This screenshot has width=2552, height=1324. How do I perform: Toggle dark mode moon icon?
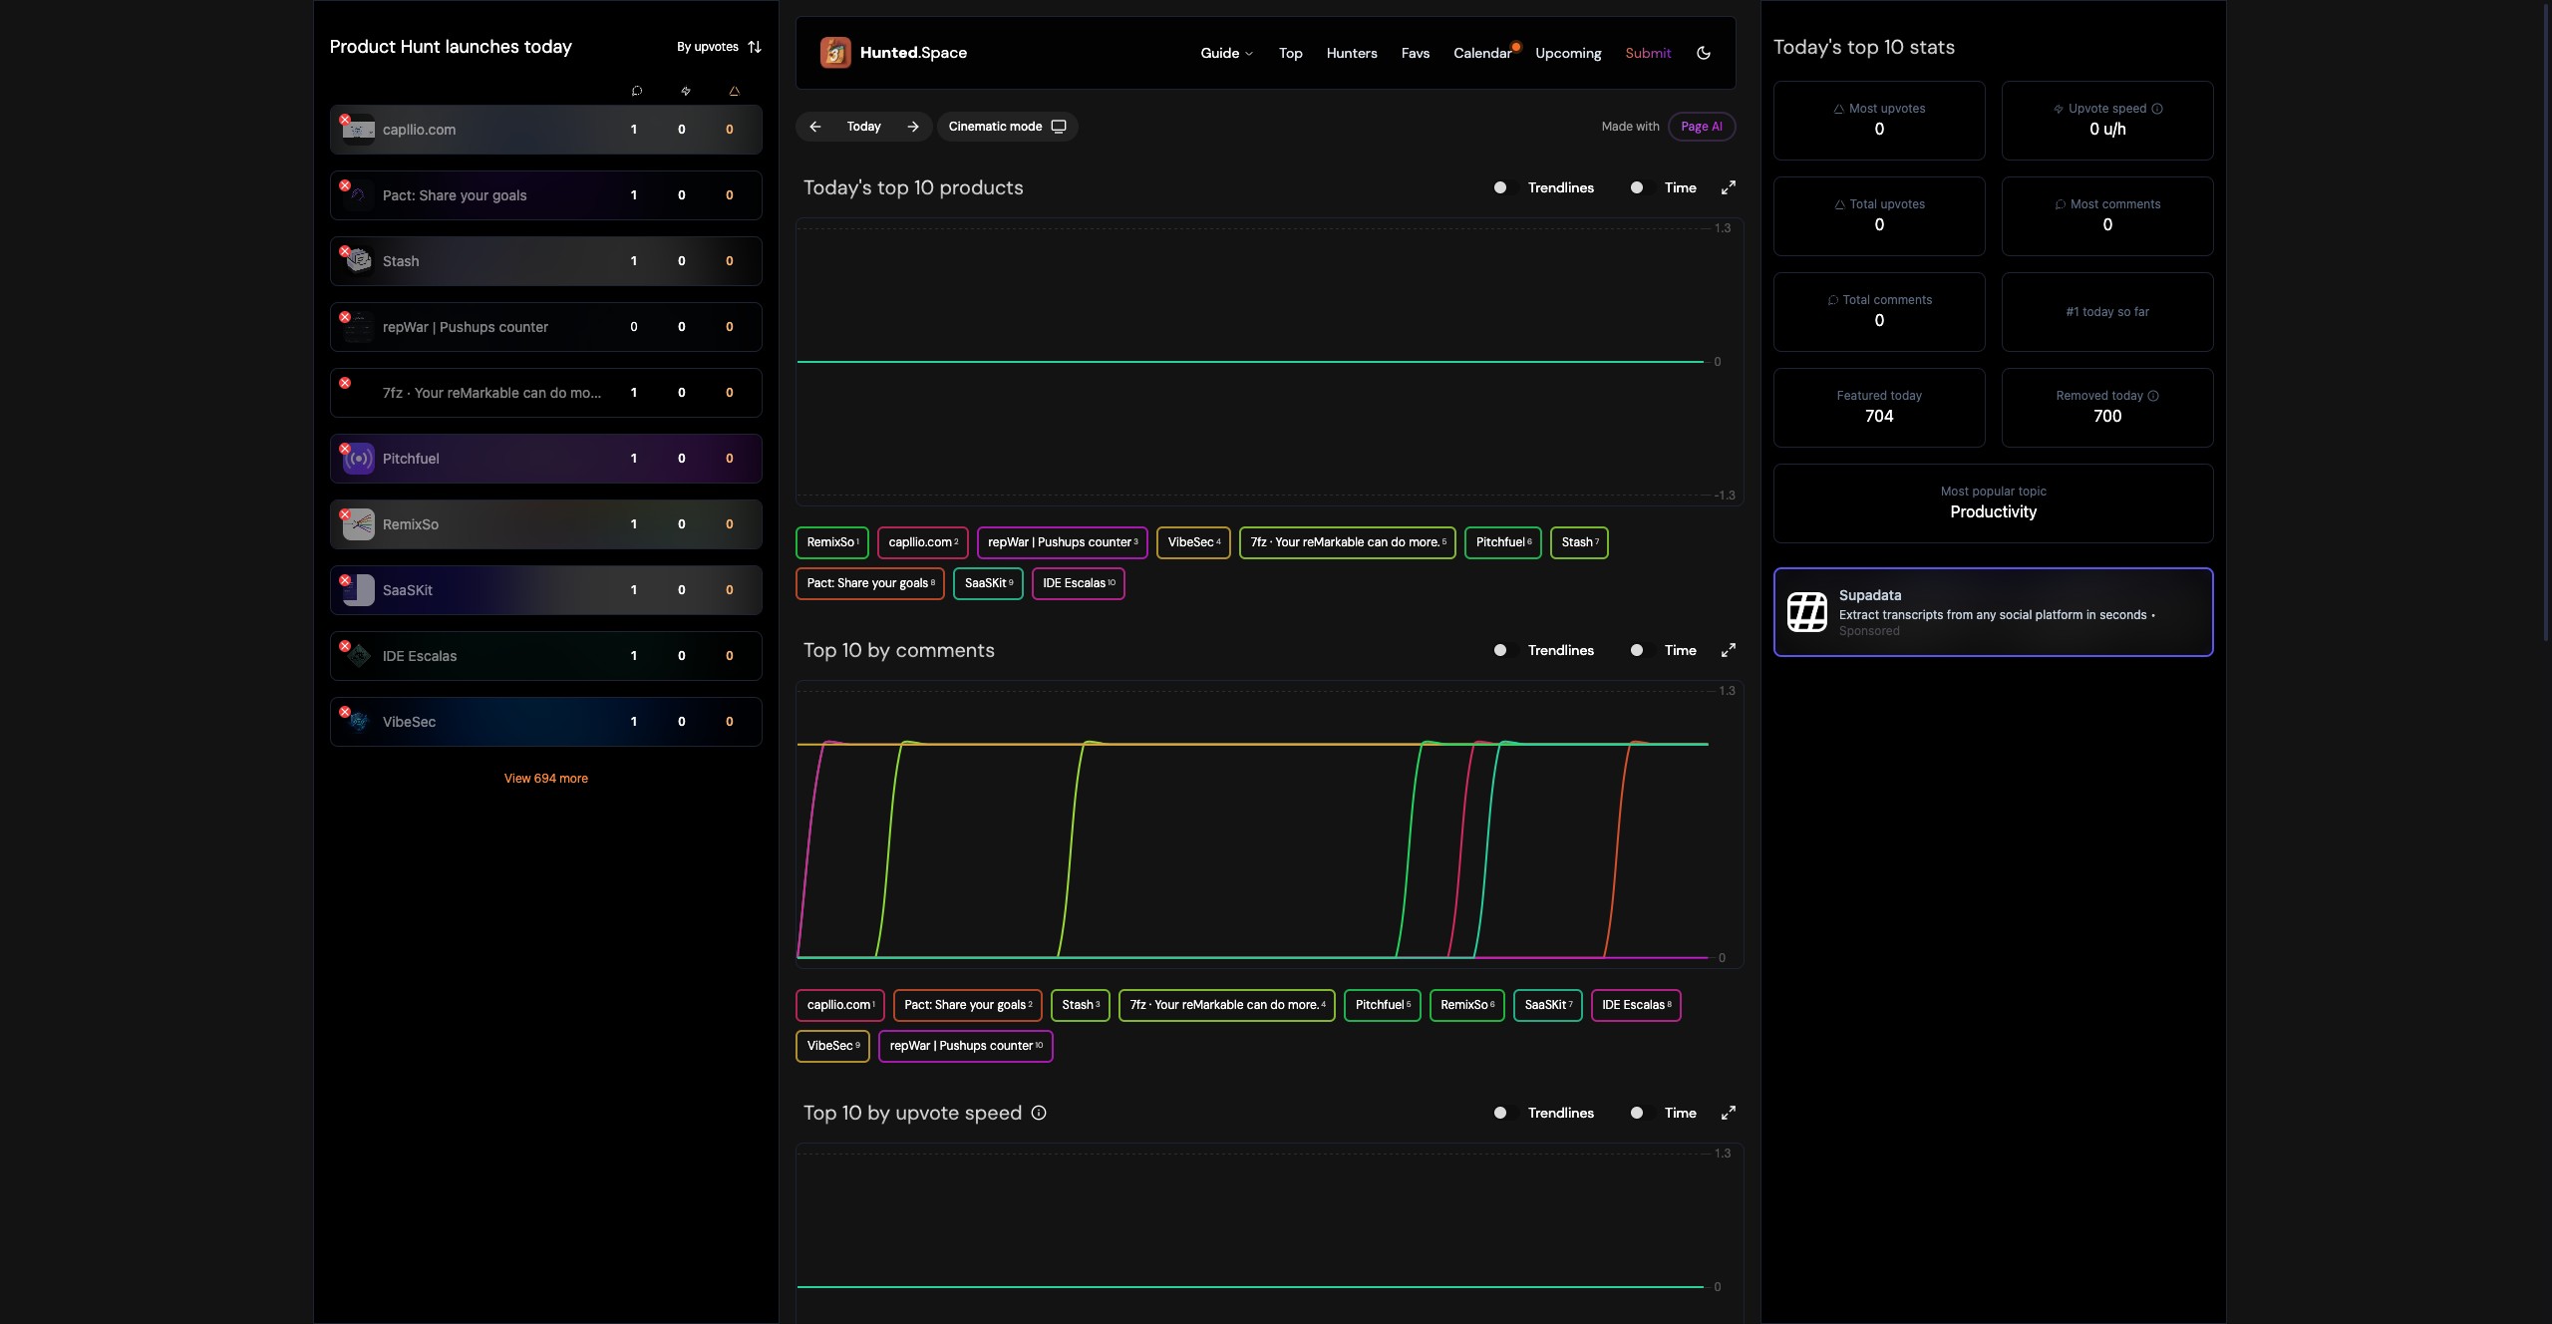(1704, 53)
